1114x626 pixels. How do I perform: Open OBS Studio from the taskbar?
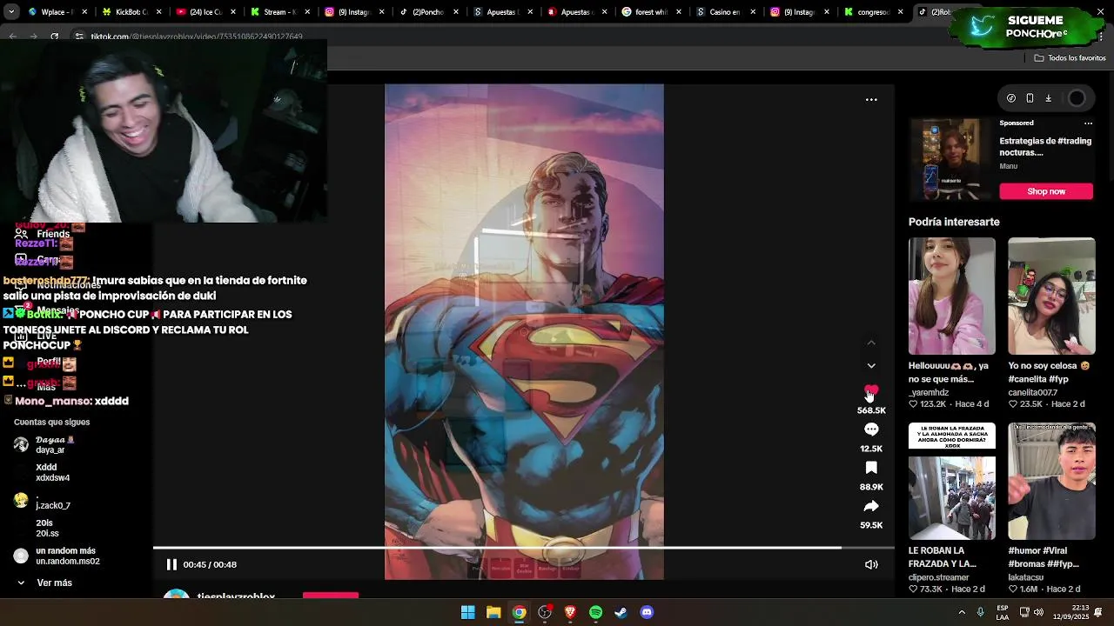pyautogui.click(x=544, y=612)
